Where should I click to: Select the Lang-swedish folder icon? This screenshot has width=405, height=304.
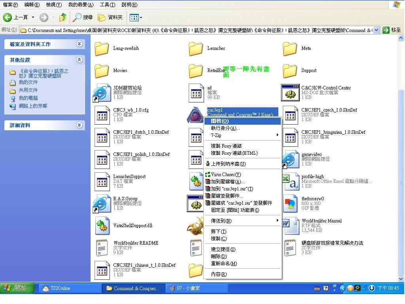pyautogui.click(x=102, y=49)
